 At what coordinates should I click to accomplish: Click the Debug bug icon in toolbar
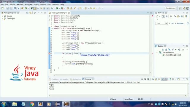pyautogui.click(x=52, y=8)
